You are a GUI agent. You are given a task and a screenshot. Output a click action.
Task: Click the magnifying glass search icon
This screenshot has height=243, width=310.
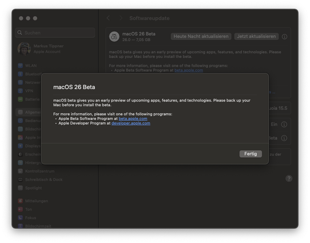coord(19,33)
